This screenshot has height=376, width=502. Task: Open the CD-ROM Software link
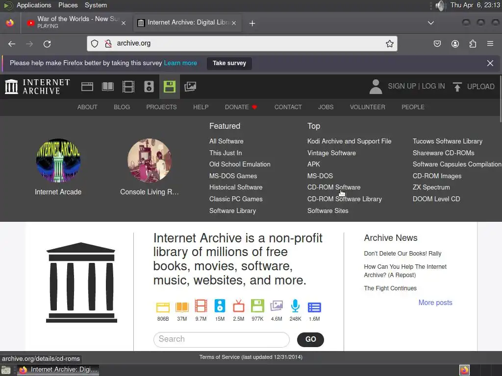tap(334, 188)
